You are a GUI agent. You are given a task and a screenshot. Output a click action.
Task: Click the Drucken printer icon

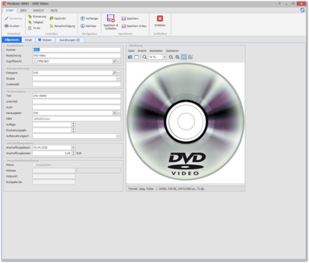7,26
